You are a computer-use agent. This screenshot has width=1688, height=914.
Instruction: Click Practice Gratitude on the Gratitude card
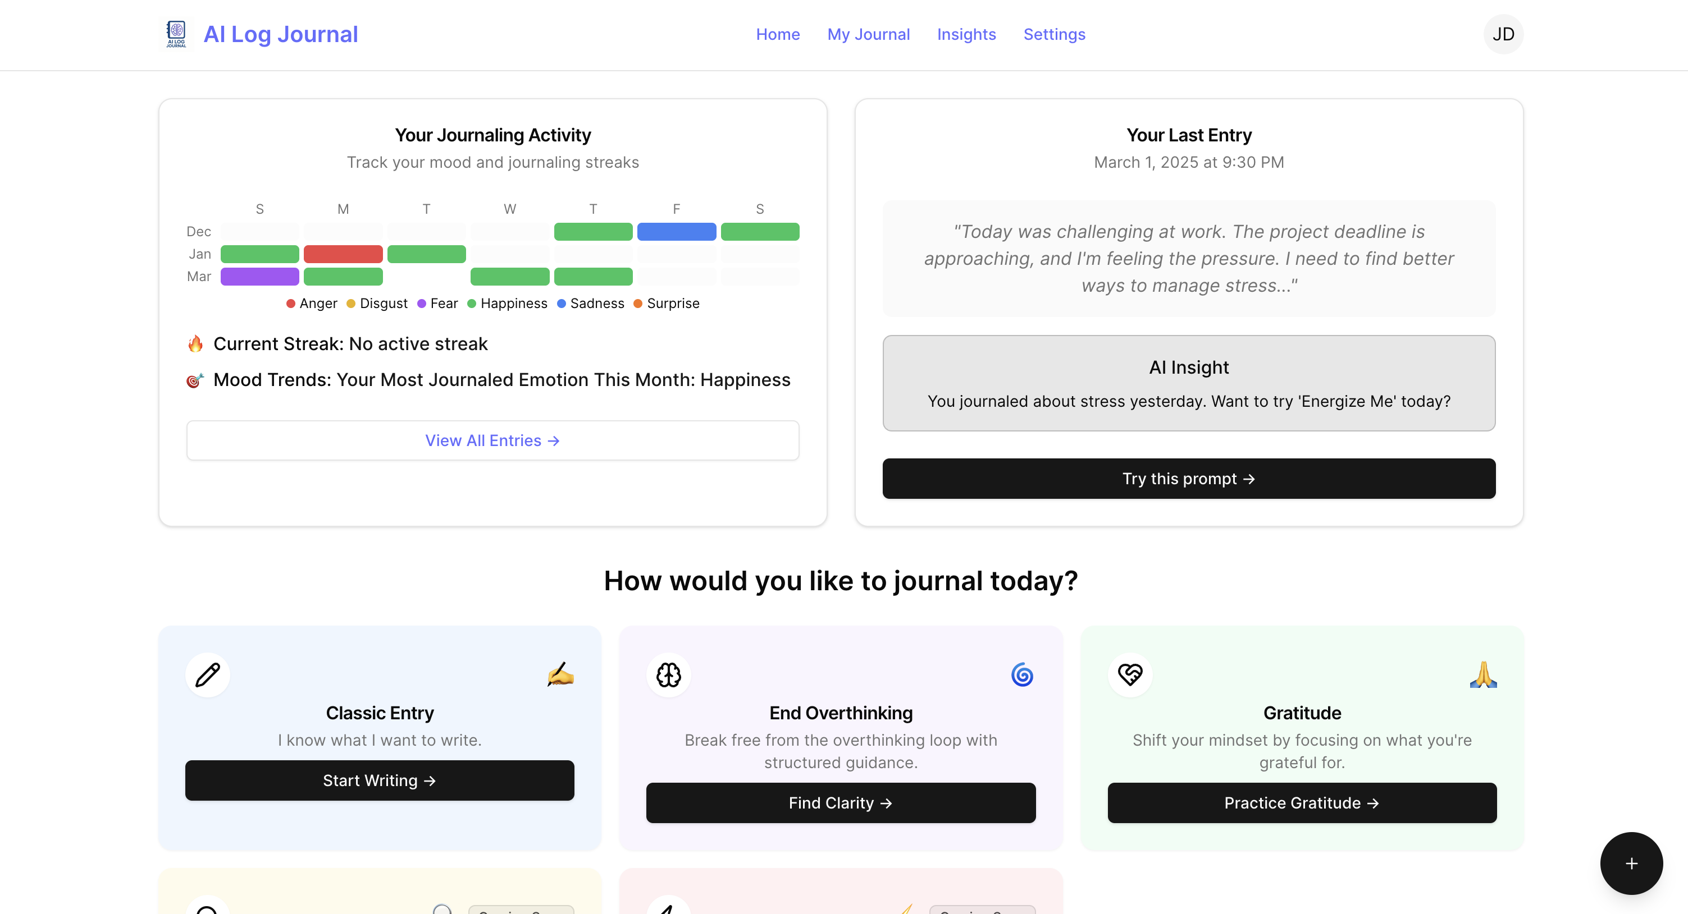coord(1302,803)
